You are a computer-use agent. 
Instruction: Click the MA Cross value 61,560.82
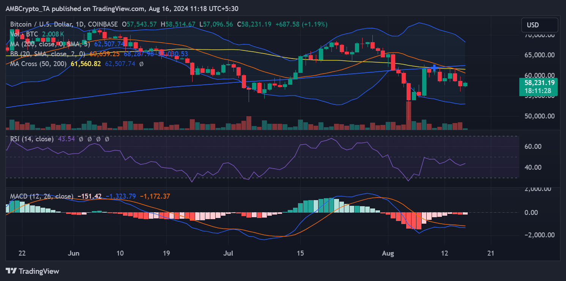tap(86, 64)
